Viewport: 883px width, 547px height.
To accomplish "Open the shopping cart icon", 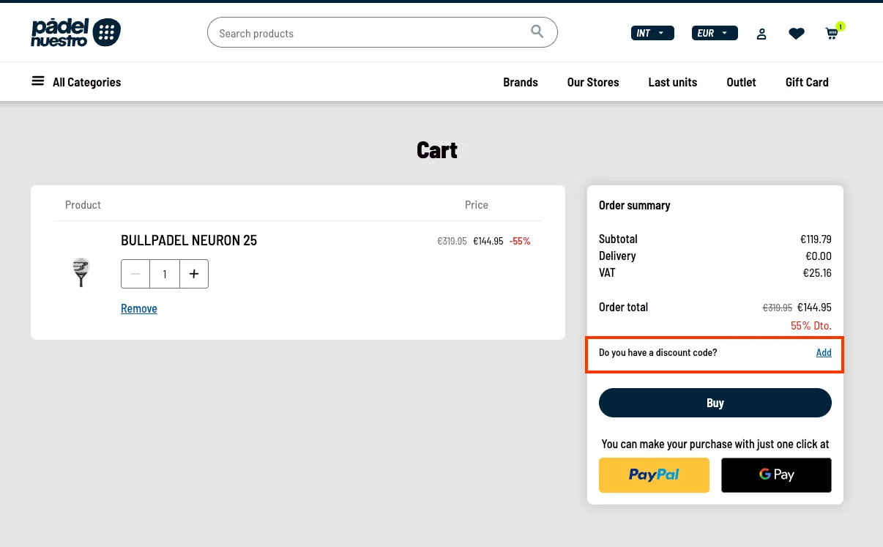I will click(x=832, y=33).
